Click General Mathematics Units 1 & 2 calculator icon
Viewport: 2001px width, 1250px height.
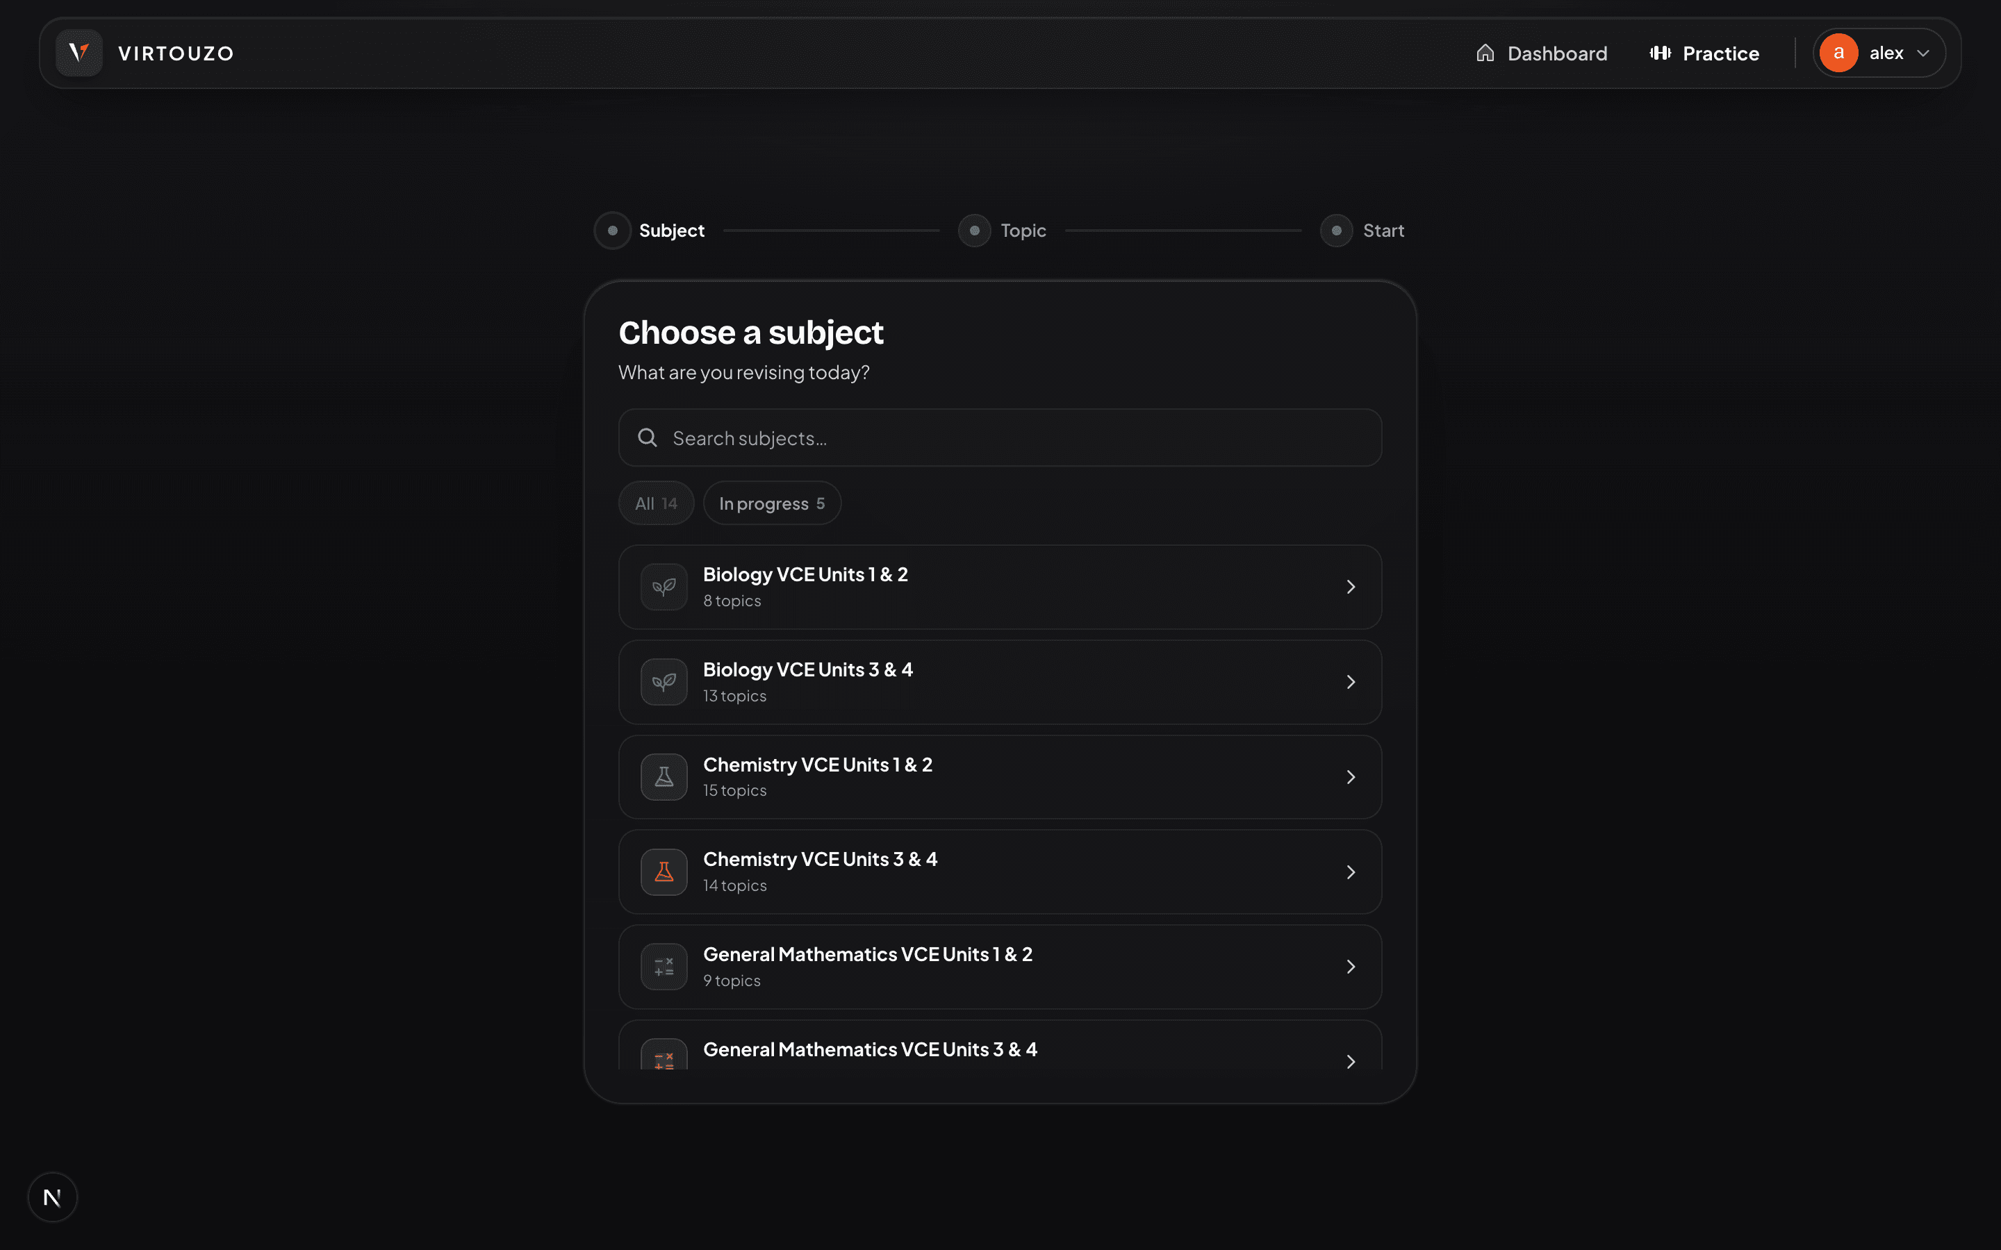(664, 967)
